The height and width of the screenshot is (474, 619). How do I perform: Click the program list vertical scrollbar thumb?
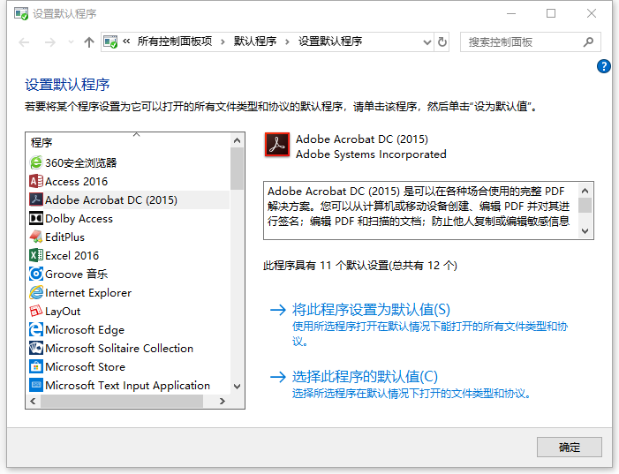237,169
